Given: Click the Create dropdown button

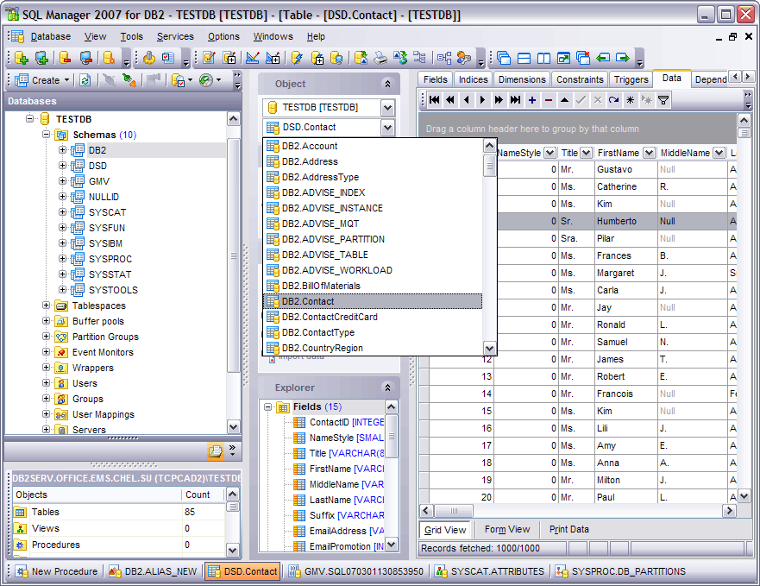Looking at the screenshot, I should point(67,79).
